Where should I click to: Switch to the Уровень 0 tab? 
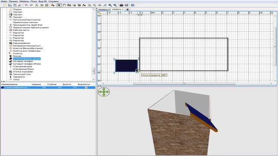click(x=104, y=10)
